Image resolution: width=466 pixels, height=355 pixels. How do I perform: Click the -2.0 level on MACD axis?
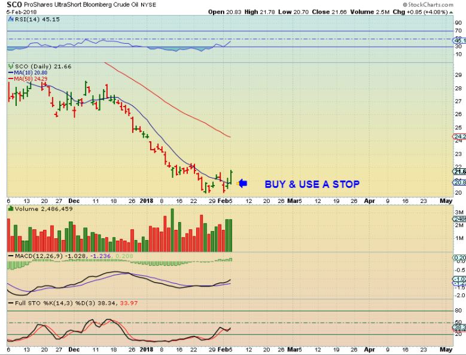click(460, 295)
